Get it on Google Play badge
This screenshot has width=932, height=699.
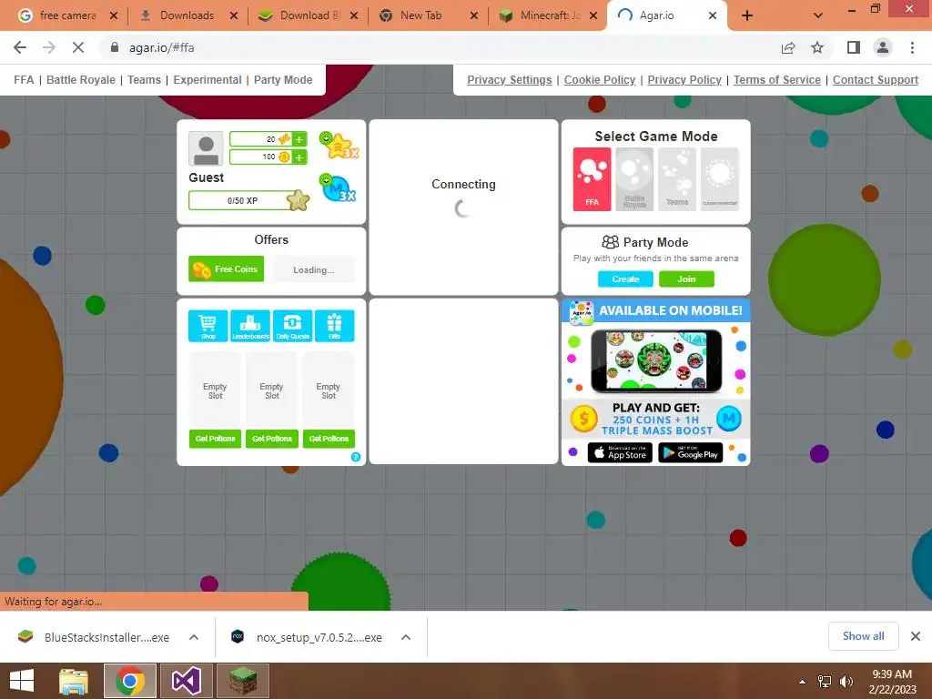point(690,453)
